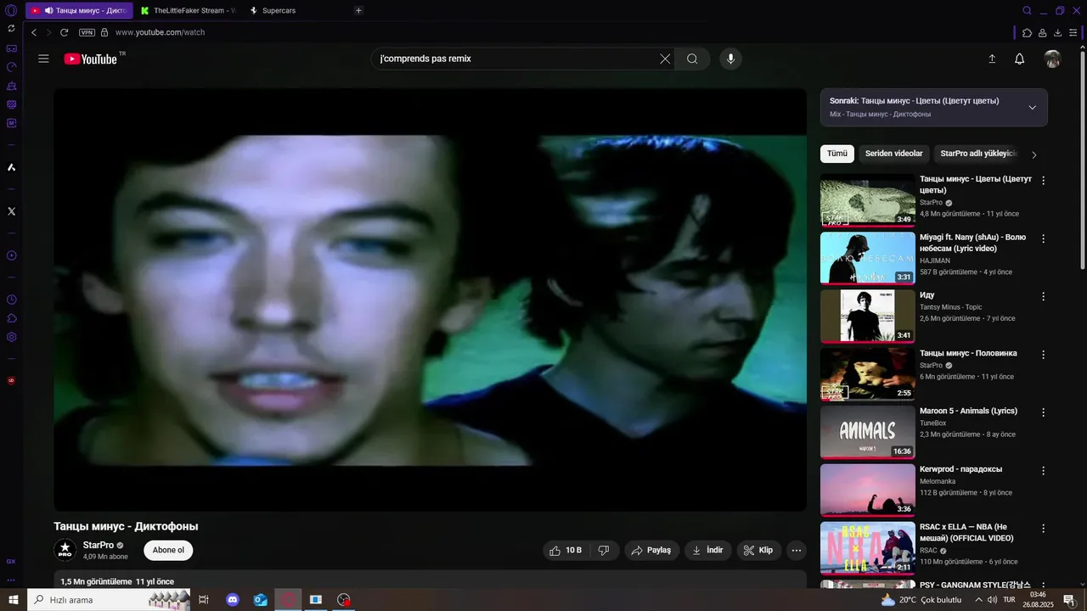The height and width of the screenshot is (611, 1087).
Task: Open Kerwprod - парадоксы video title
Action: tap(961, 469)
